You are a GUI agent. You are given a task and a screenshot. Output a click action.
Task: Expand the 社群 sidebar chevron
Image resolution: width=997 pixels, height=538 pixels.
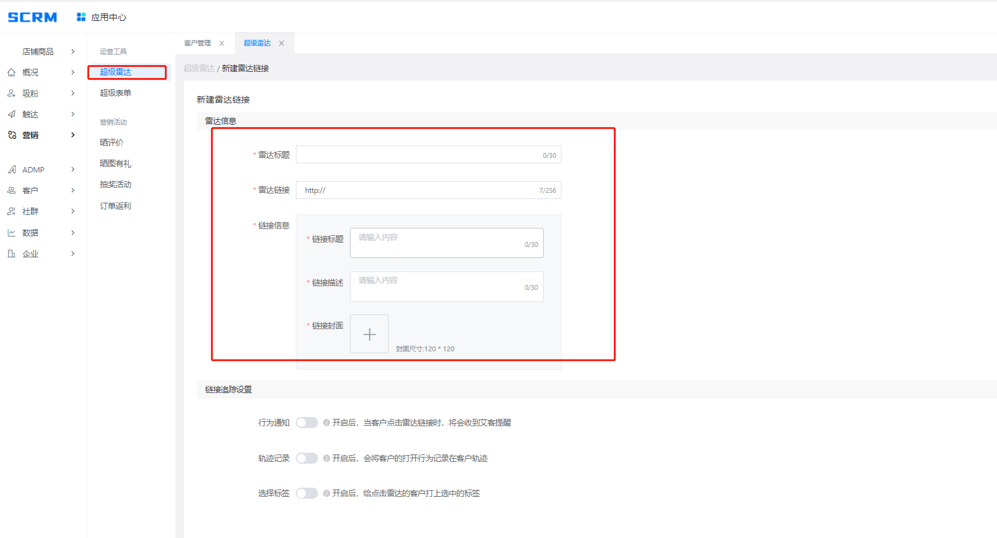pos(73,211)
